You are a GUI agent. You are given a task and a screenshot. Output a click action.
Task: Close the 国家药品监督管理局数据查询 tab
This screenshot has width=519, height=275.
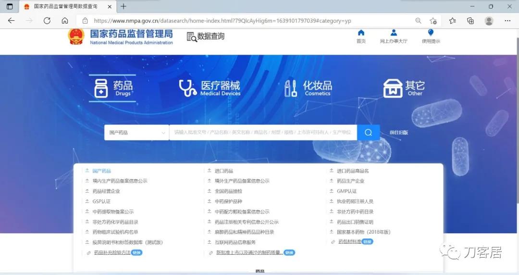click(110, 6)
